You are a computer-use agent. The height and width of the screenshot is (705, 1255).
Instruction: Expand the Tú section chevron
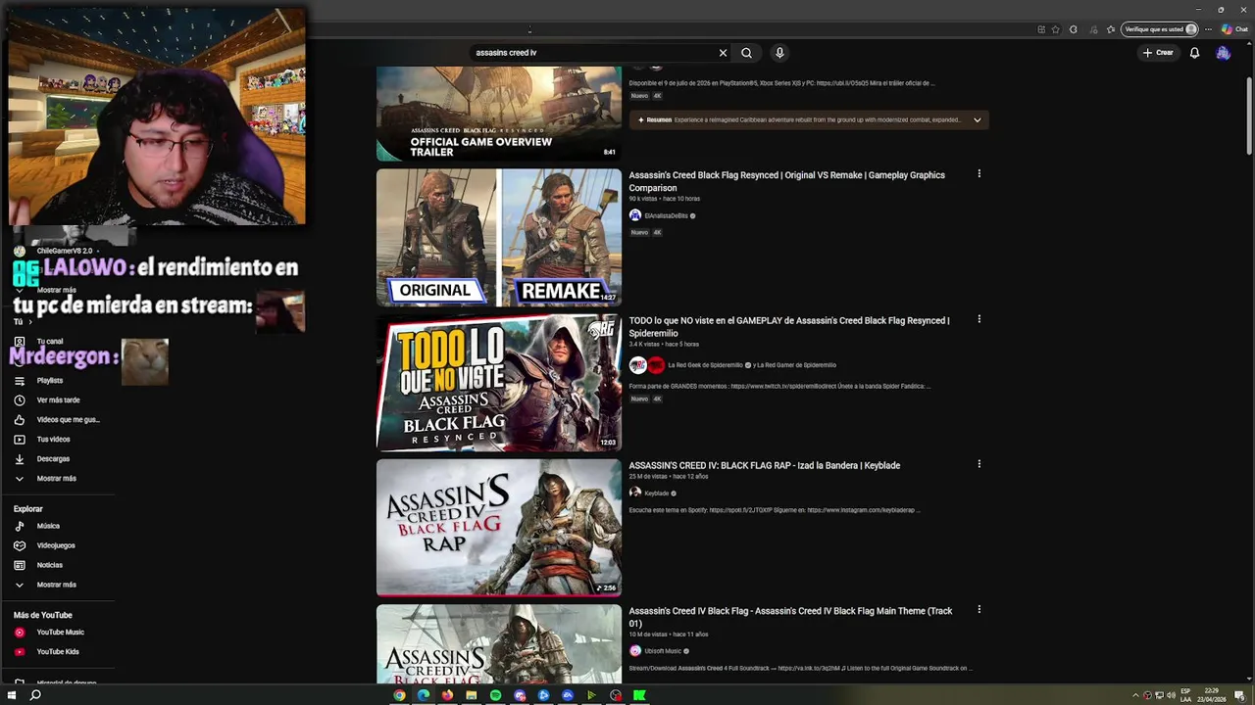pos(30,322)
